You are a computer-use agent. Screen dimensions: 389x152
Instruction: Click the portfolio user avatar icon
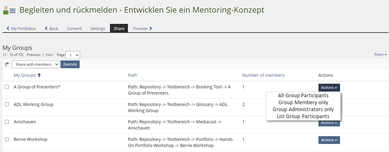coord(6,10)
